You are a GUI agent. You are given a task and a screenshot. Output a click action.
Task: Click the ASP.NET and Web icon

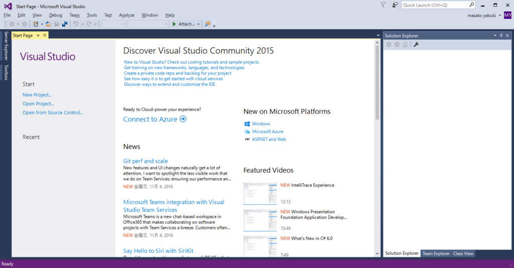pyautogui.click(x=247, y=139)
